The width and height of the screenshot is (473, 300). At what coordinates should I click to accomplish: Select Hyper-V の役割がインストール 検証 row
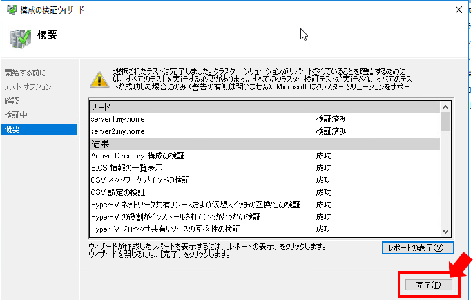click(x=265, y=217)
